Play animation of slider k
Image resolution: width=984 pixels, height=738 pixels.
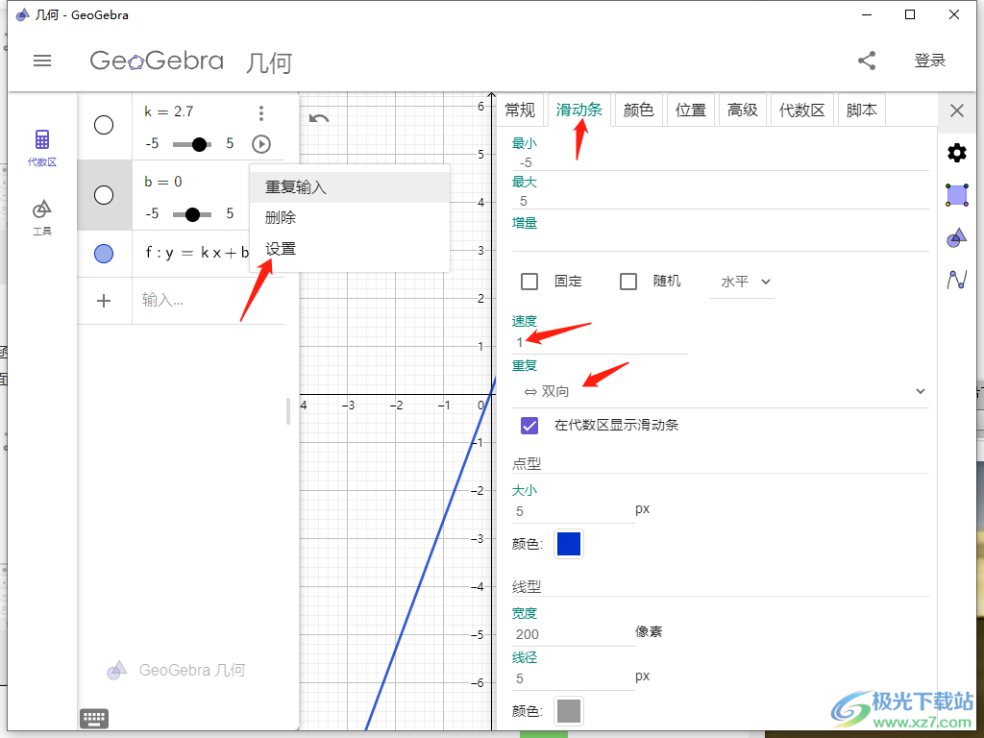[261, 144]
